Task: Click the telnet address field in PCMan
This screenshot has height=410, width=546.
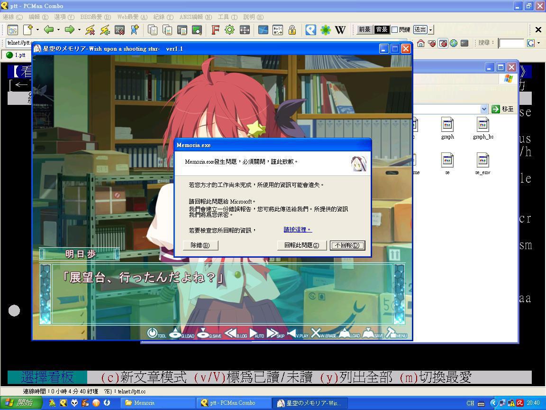Action: click(x=19, y=43)
